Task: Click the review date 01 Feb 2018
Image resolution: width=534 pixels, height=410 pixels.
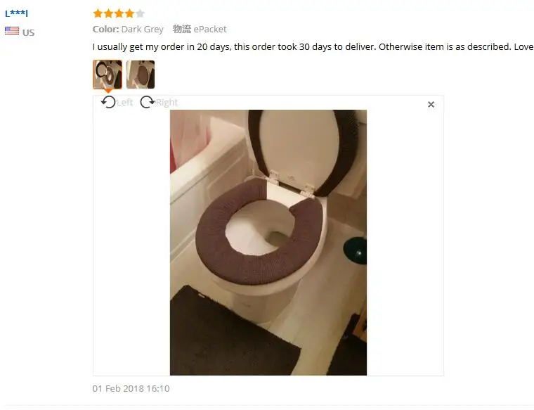Action: (131, 388)
